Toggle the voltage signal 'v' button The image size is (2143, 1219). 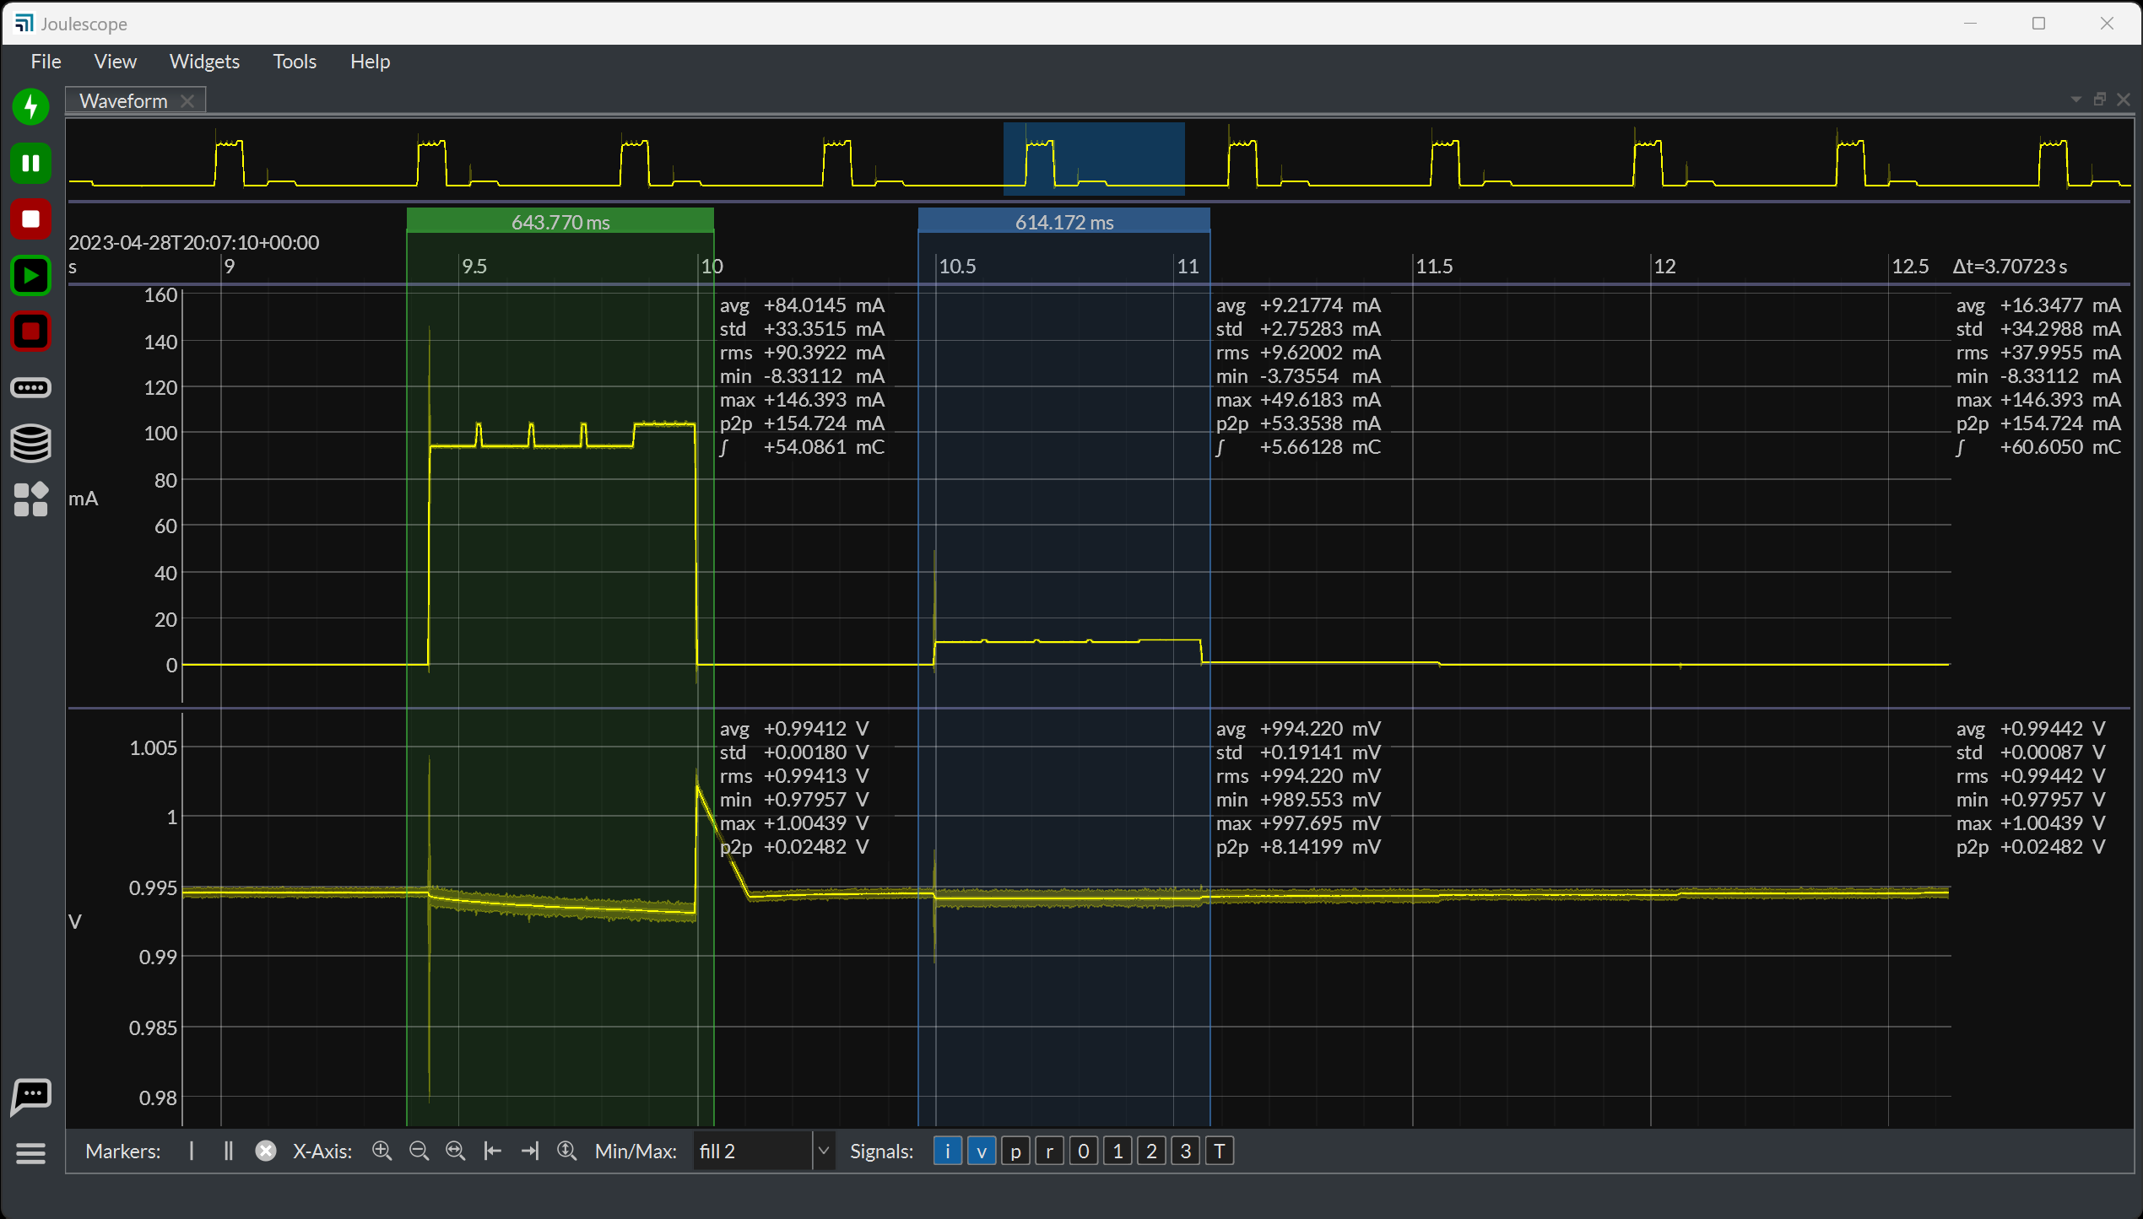(981, 1151)
